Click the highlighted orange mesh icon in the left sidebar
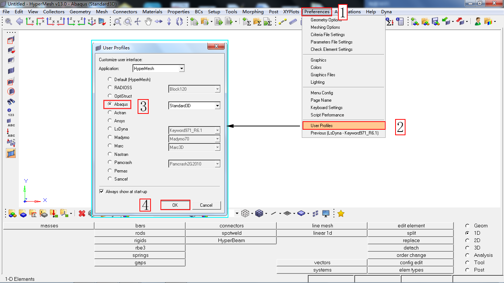Image resolution: width=504 pixels, height=283 pixels. 11,153
